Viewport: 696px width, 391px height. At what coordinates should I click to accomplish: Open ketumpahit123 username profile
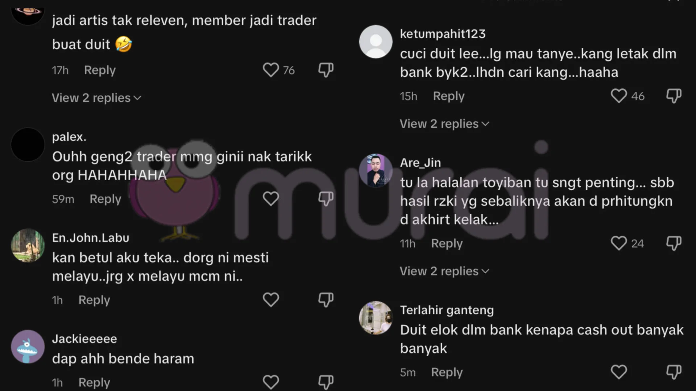pos(443,34)
